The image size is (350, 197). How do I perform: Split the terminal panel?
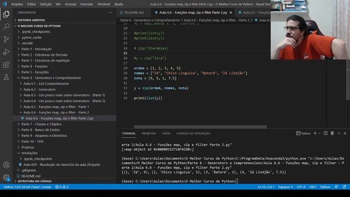(x=326, y=134)
